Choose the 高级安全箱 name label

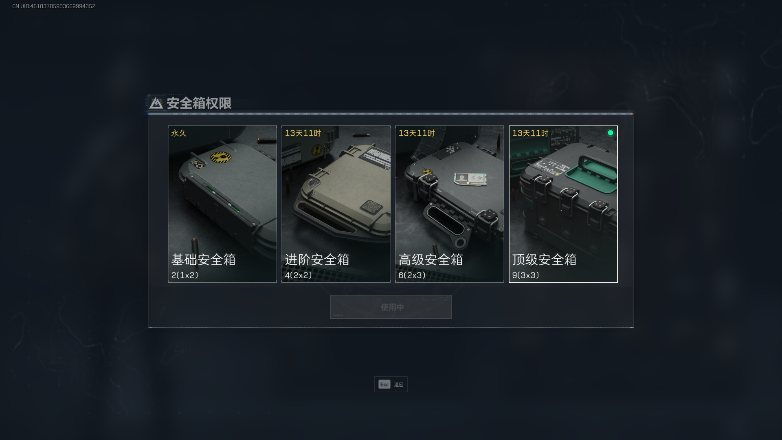[431, 260]
